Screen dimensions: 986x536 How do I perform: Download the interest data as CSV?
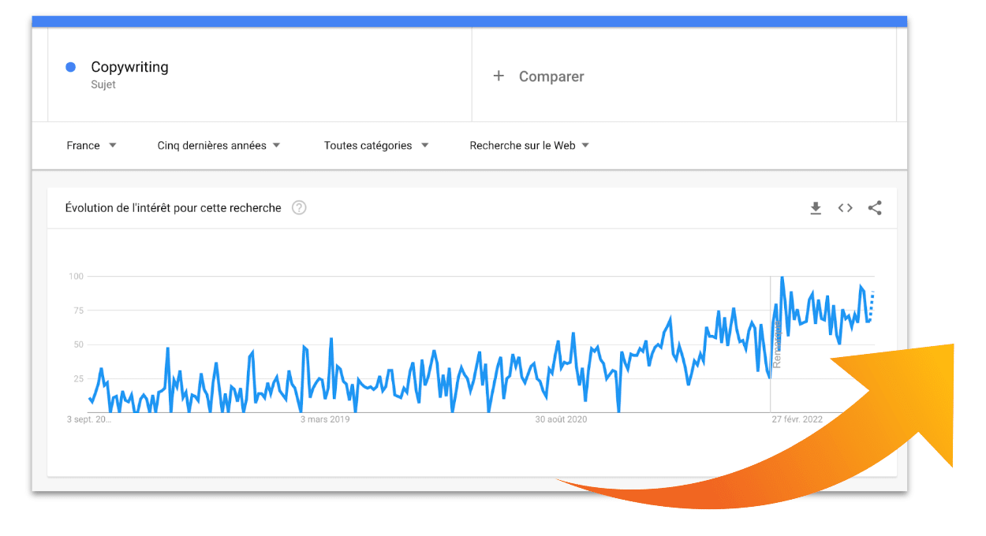pyautogui.click(x=816, y=208)
